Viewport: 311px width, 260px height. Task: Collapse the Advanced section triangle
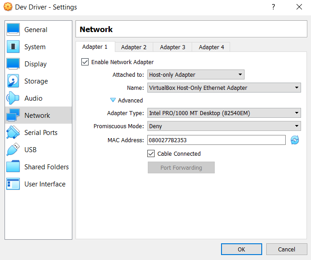pyautogui.click(x=113, y=100)
